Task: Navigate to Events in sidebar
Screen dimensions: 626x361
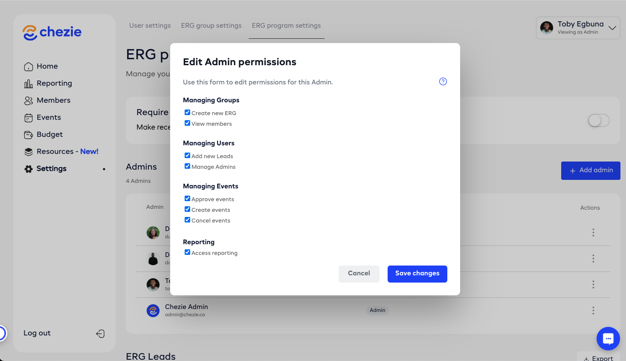Action: click(x=49, y=118)
